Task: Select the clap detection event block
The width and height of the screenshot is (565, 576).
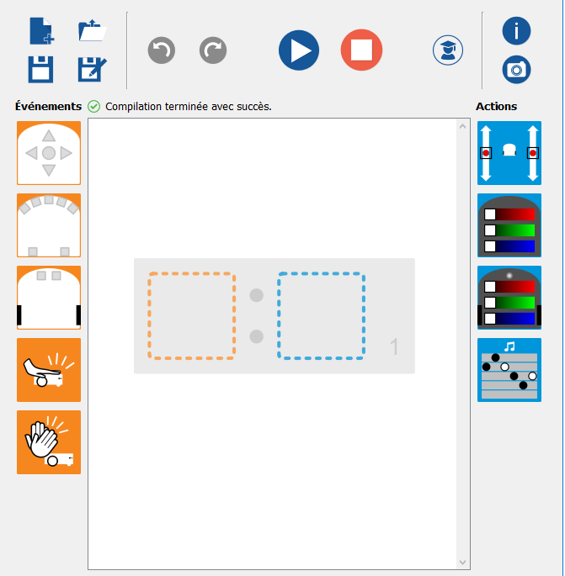Action: pos(49,442)
